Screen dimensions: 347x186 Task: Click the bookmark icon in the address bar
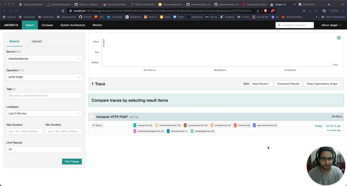63,11
